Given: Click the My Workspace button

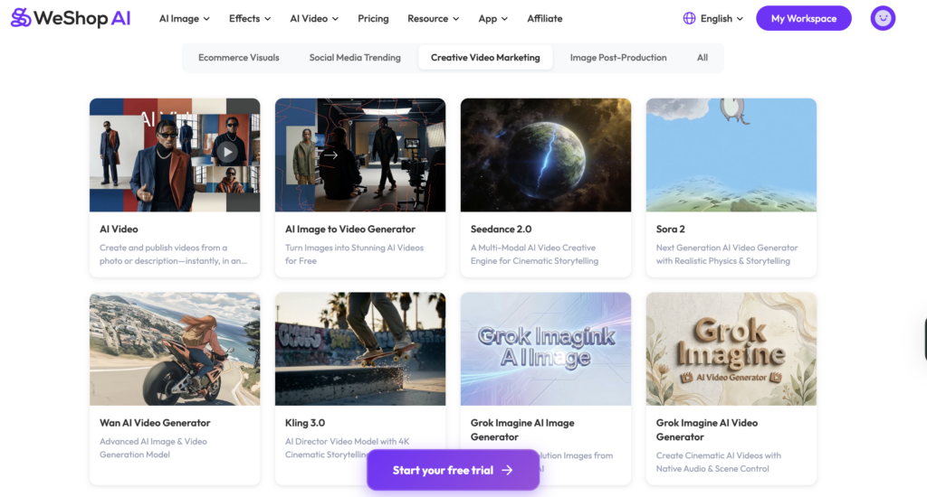Looking at the screenshot, I should [x=804, y=18].
